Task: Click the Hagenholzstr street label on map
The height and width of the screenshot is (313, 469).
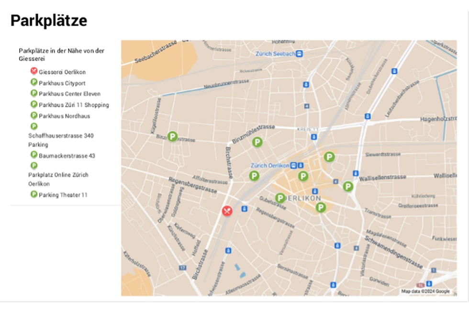Action: pyautogui.click(x=438, y=119)
